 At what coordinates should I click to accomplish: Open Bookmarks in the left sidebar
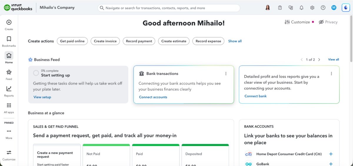pos(9,39)
